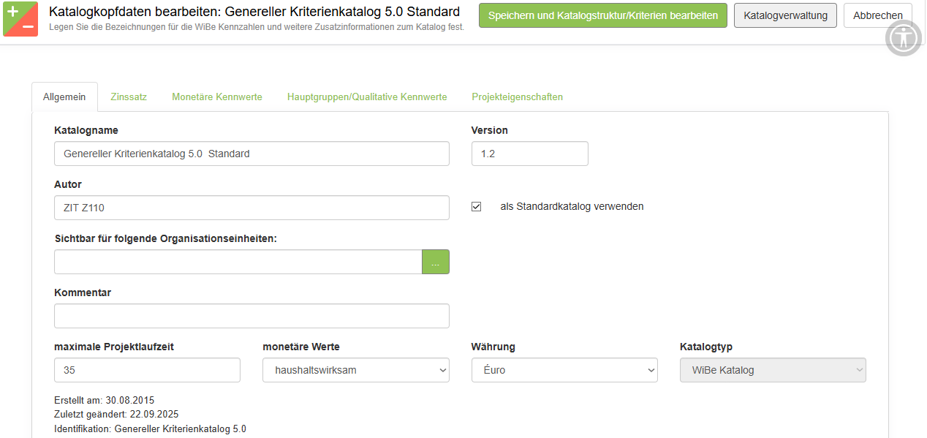The image size is (927, 438).
Task: Click into the Katalogname field
Action: [x=251, y=154]
